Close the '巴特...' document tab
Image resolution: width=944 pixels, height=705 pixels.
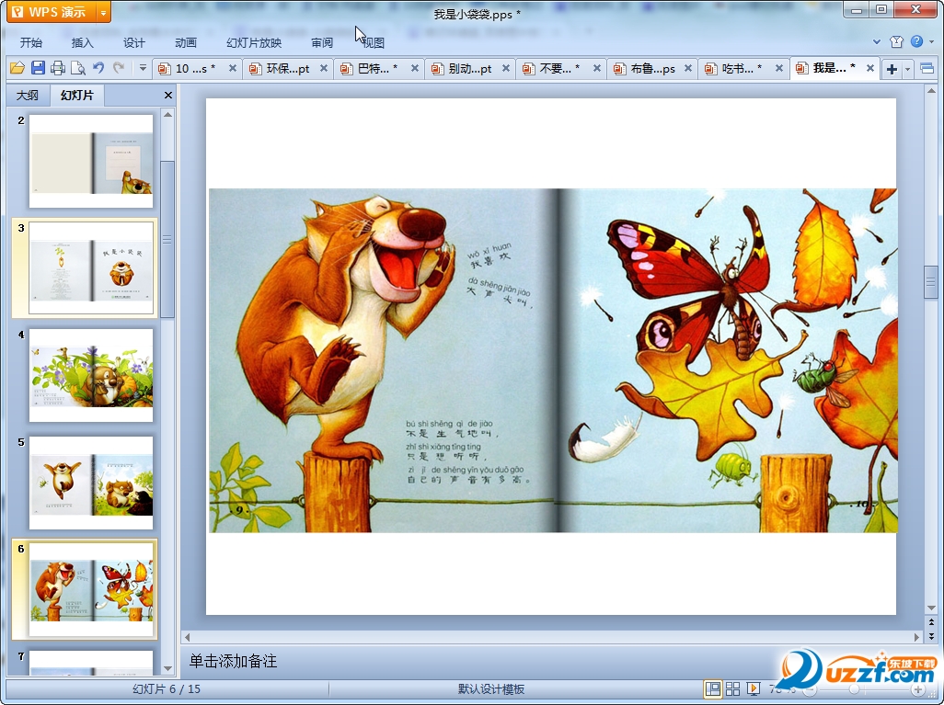(415, 69)
